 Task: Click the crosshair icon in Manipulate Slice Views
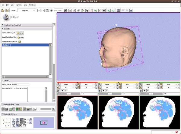pos(24,109)
